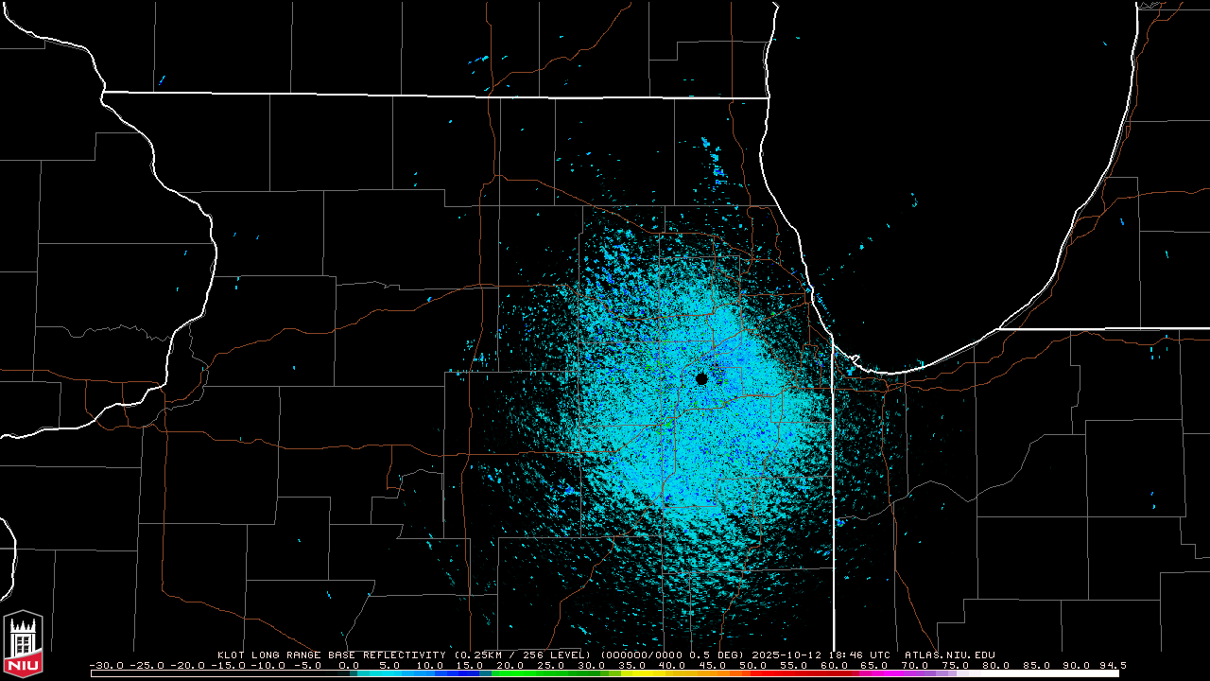Image resolution: width=1210 pixels, height=681 pixels.
Task: Click the black radar site dot
Action: (x=701, y=378)
